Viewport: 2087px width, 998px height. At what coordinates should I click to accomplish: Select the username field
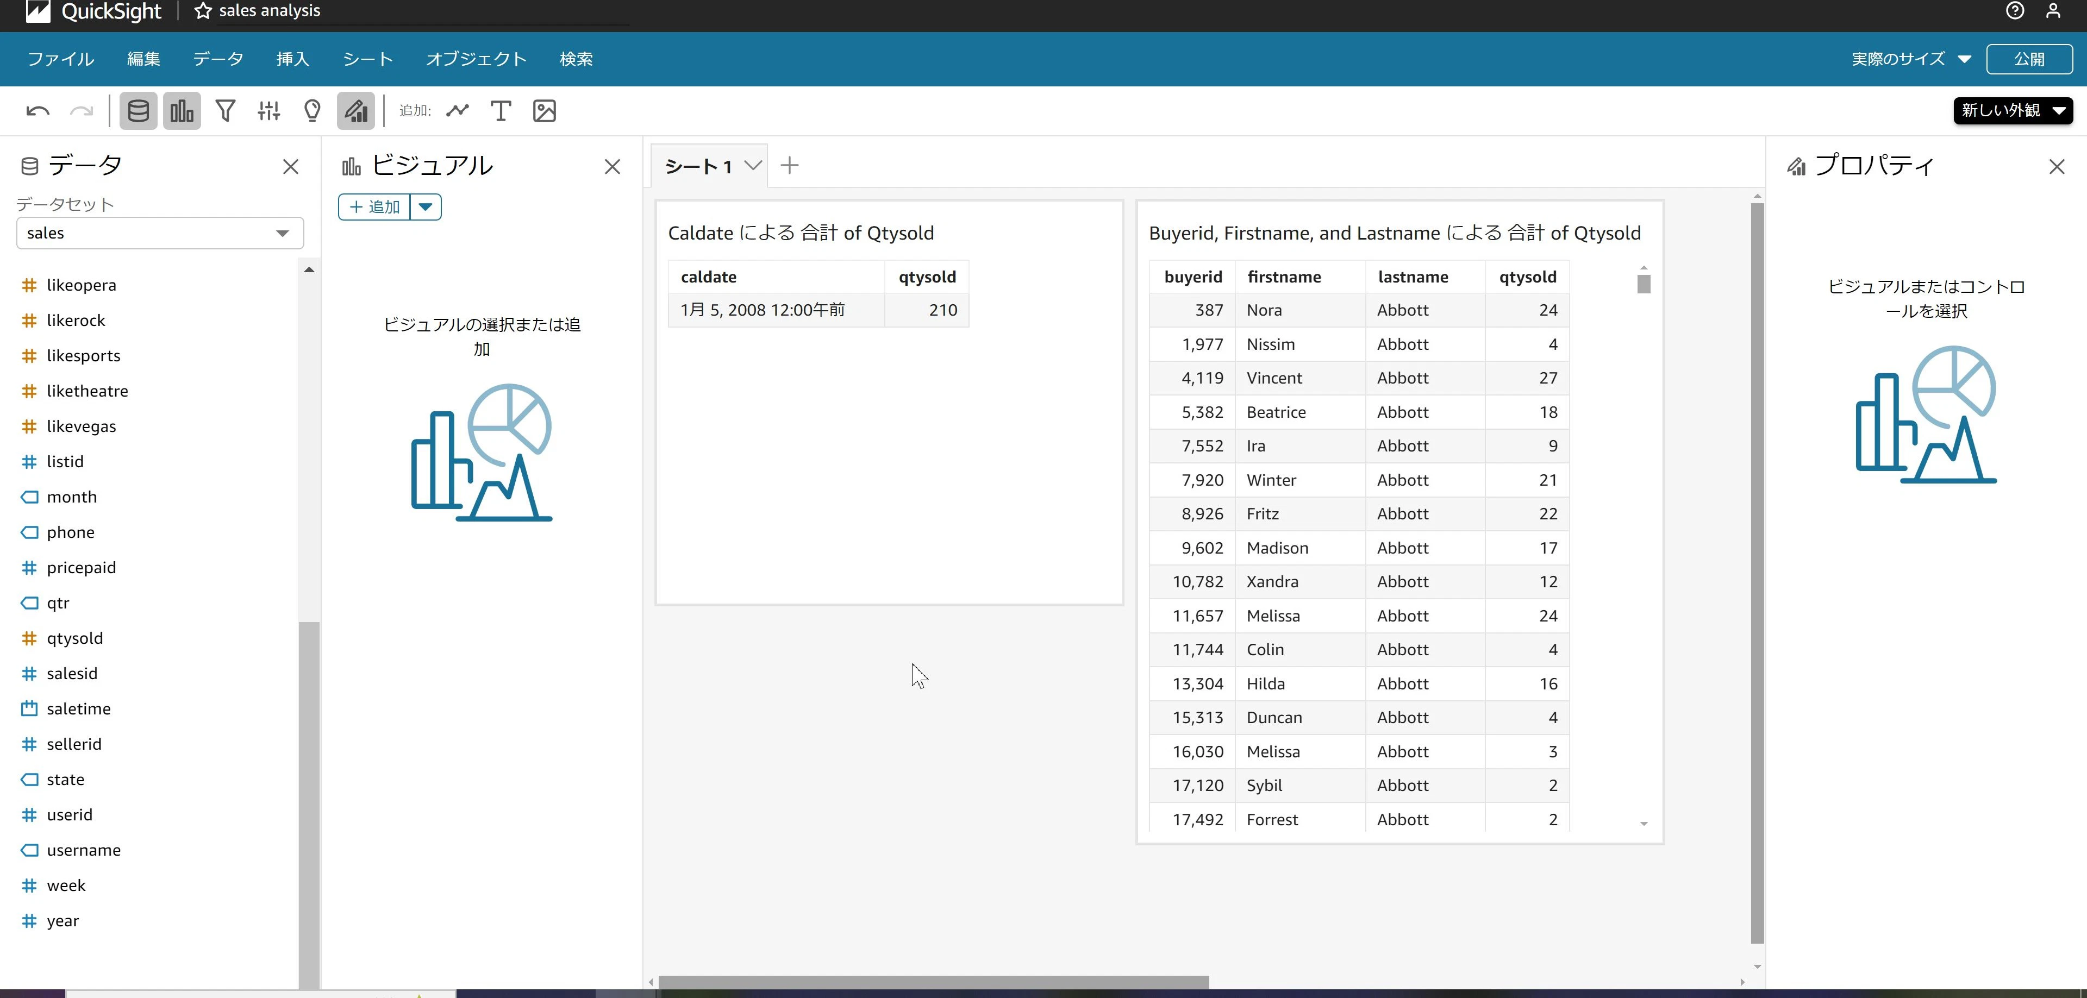click(x=84, y=850)
